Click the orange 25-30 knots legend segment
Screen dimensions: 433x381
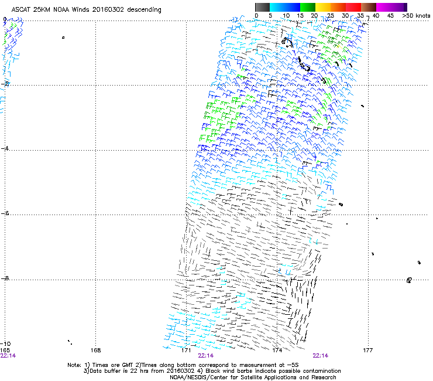338,7
